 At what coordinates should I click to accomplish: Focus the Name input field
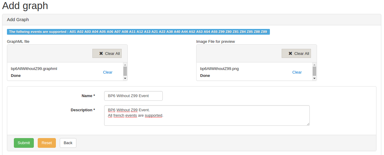[x=133, y=96]
